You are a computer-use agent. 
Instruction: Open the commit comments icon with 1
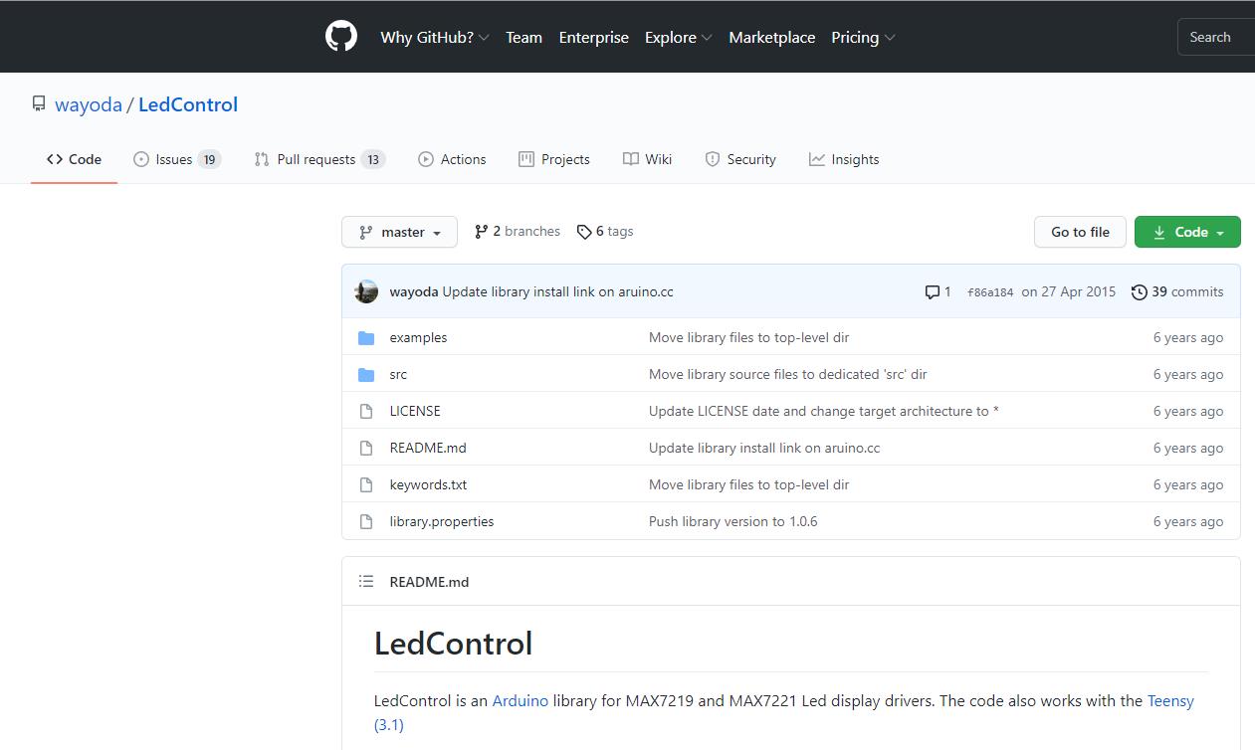939,291
